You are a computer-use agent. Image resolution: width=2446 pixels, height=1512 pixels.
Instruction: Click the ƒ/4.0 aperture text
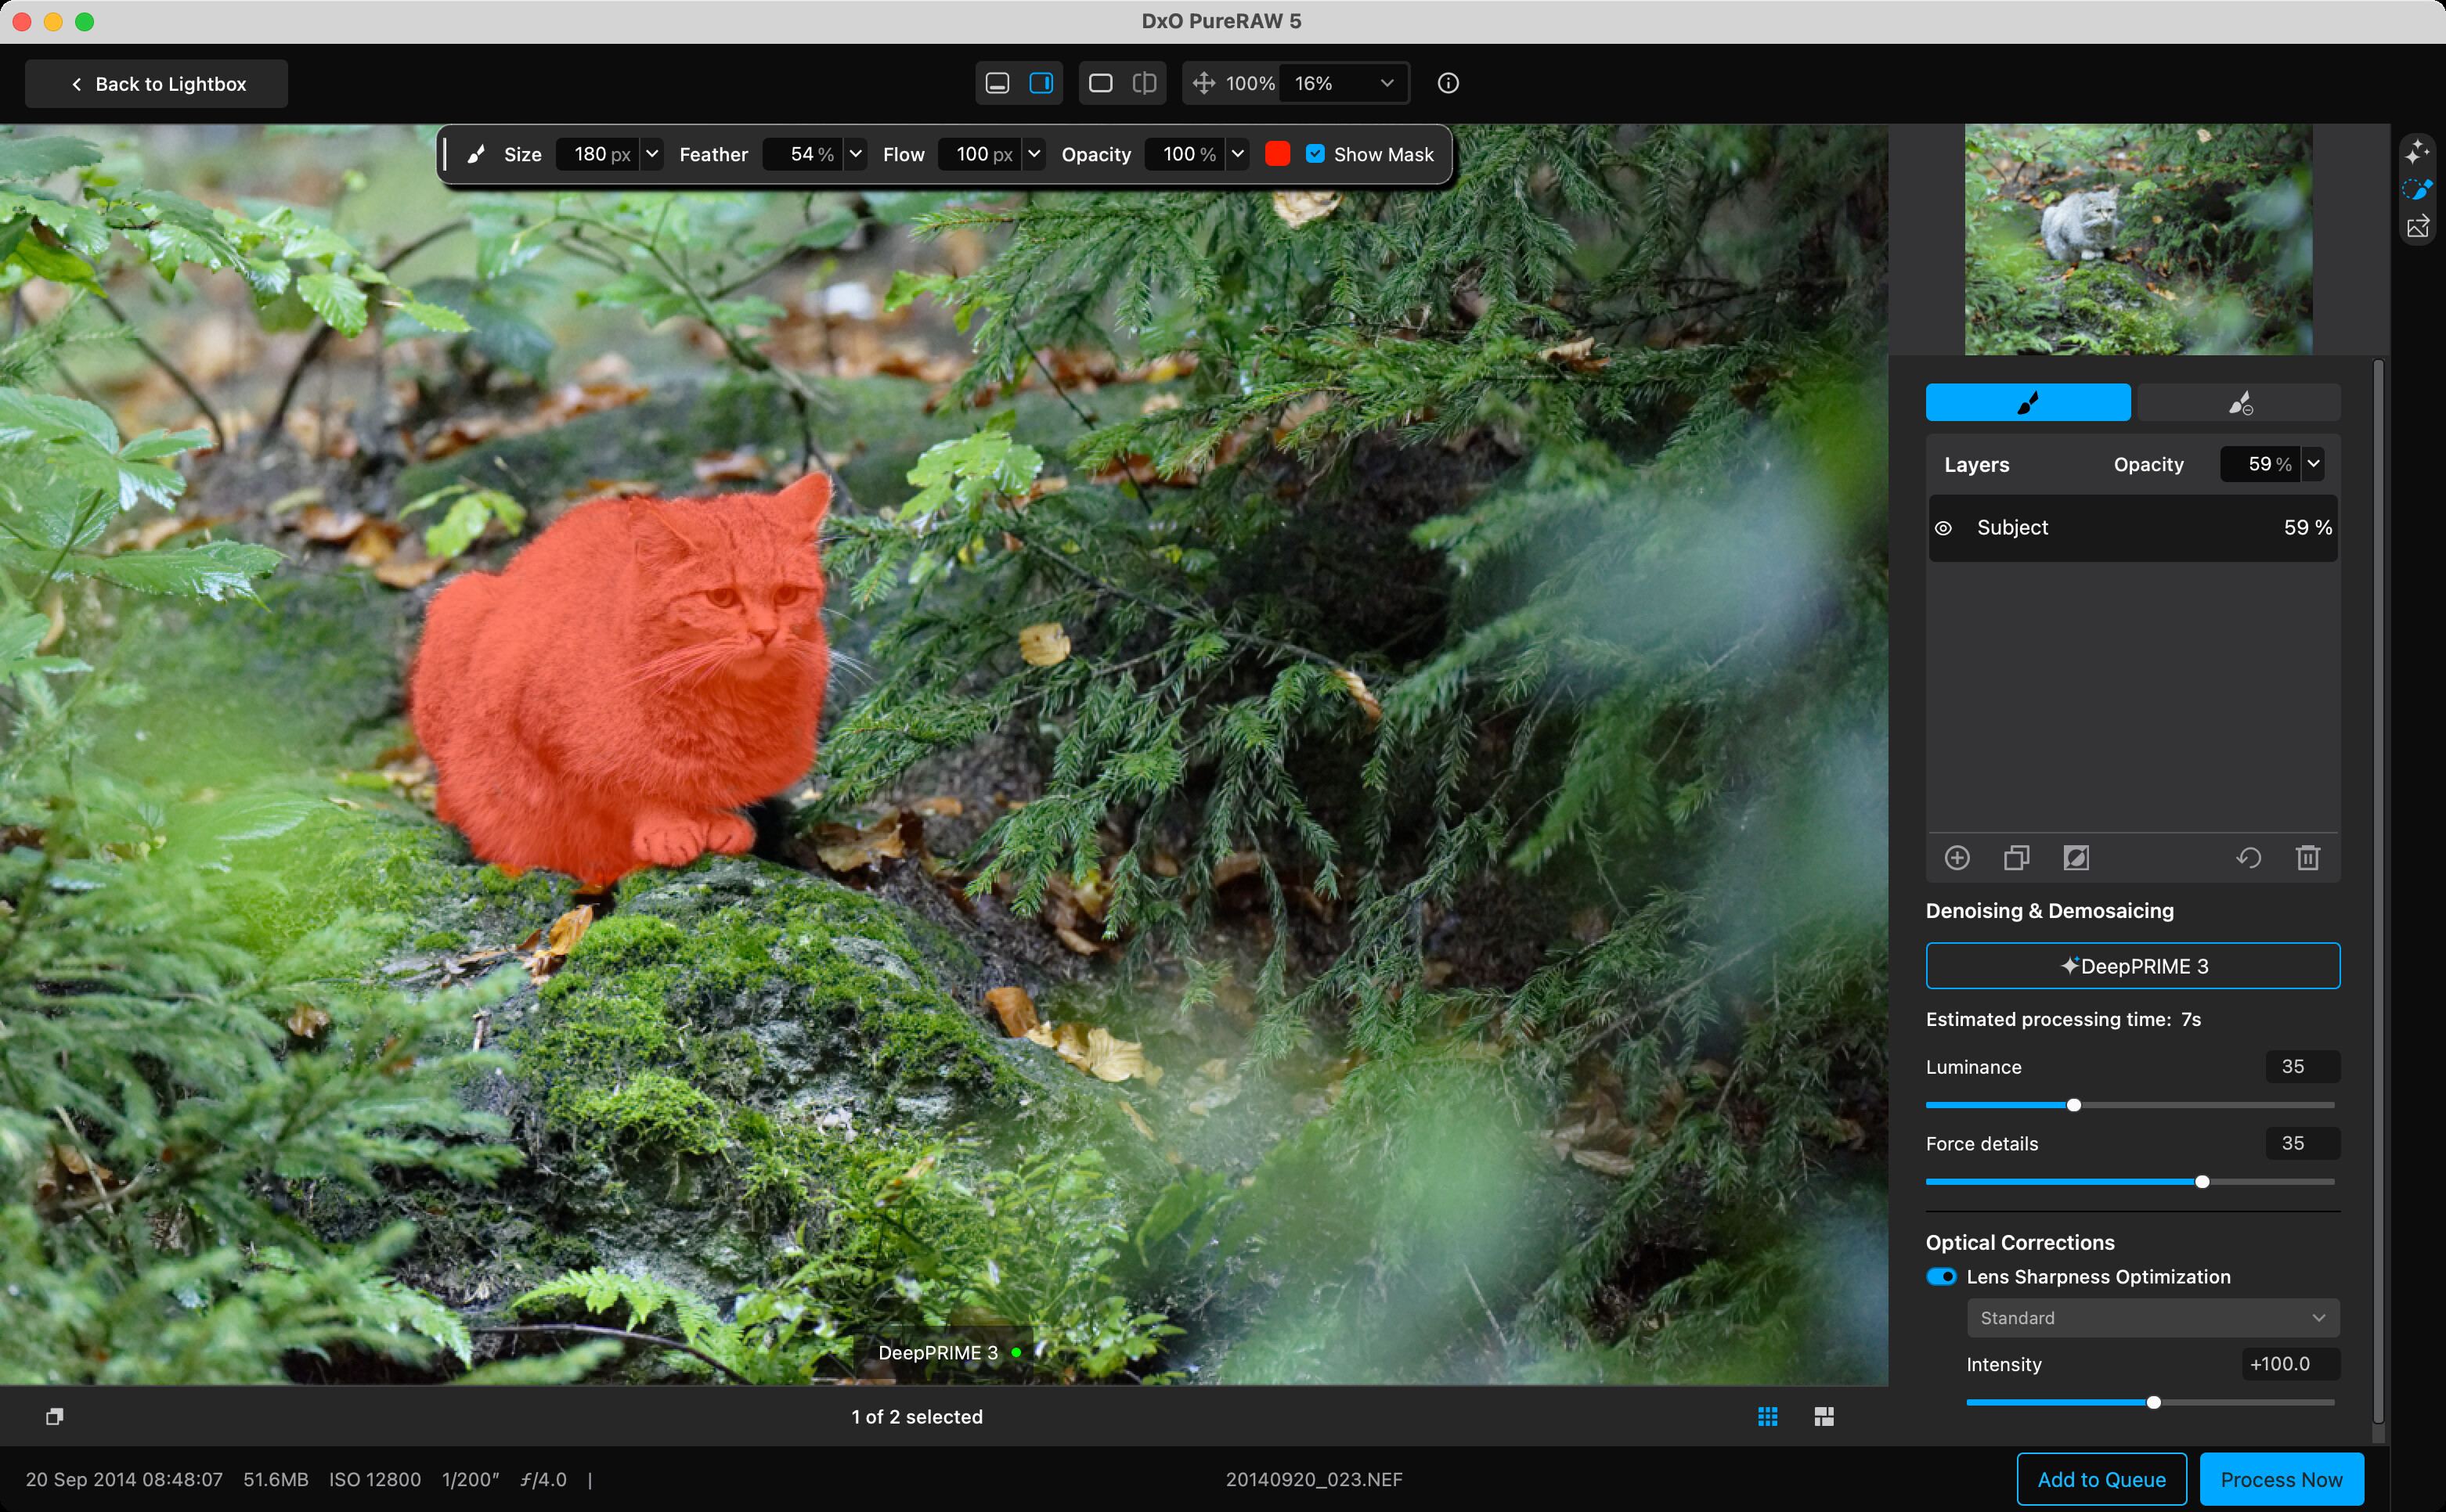(543, 1480)
